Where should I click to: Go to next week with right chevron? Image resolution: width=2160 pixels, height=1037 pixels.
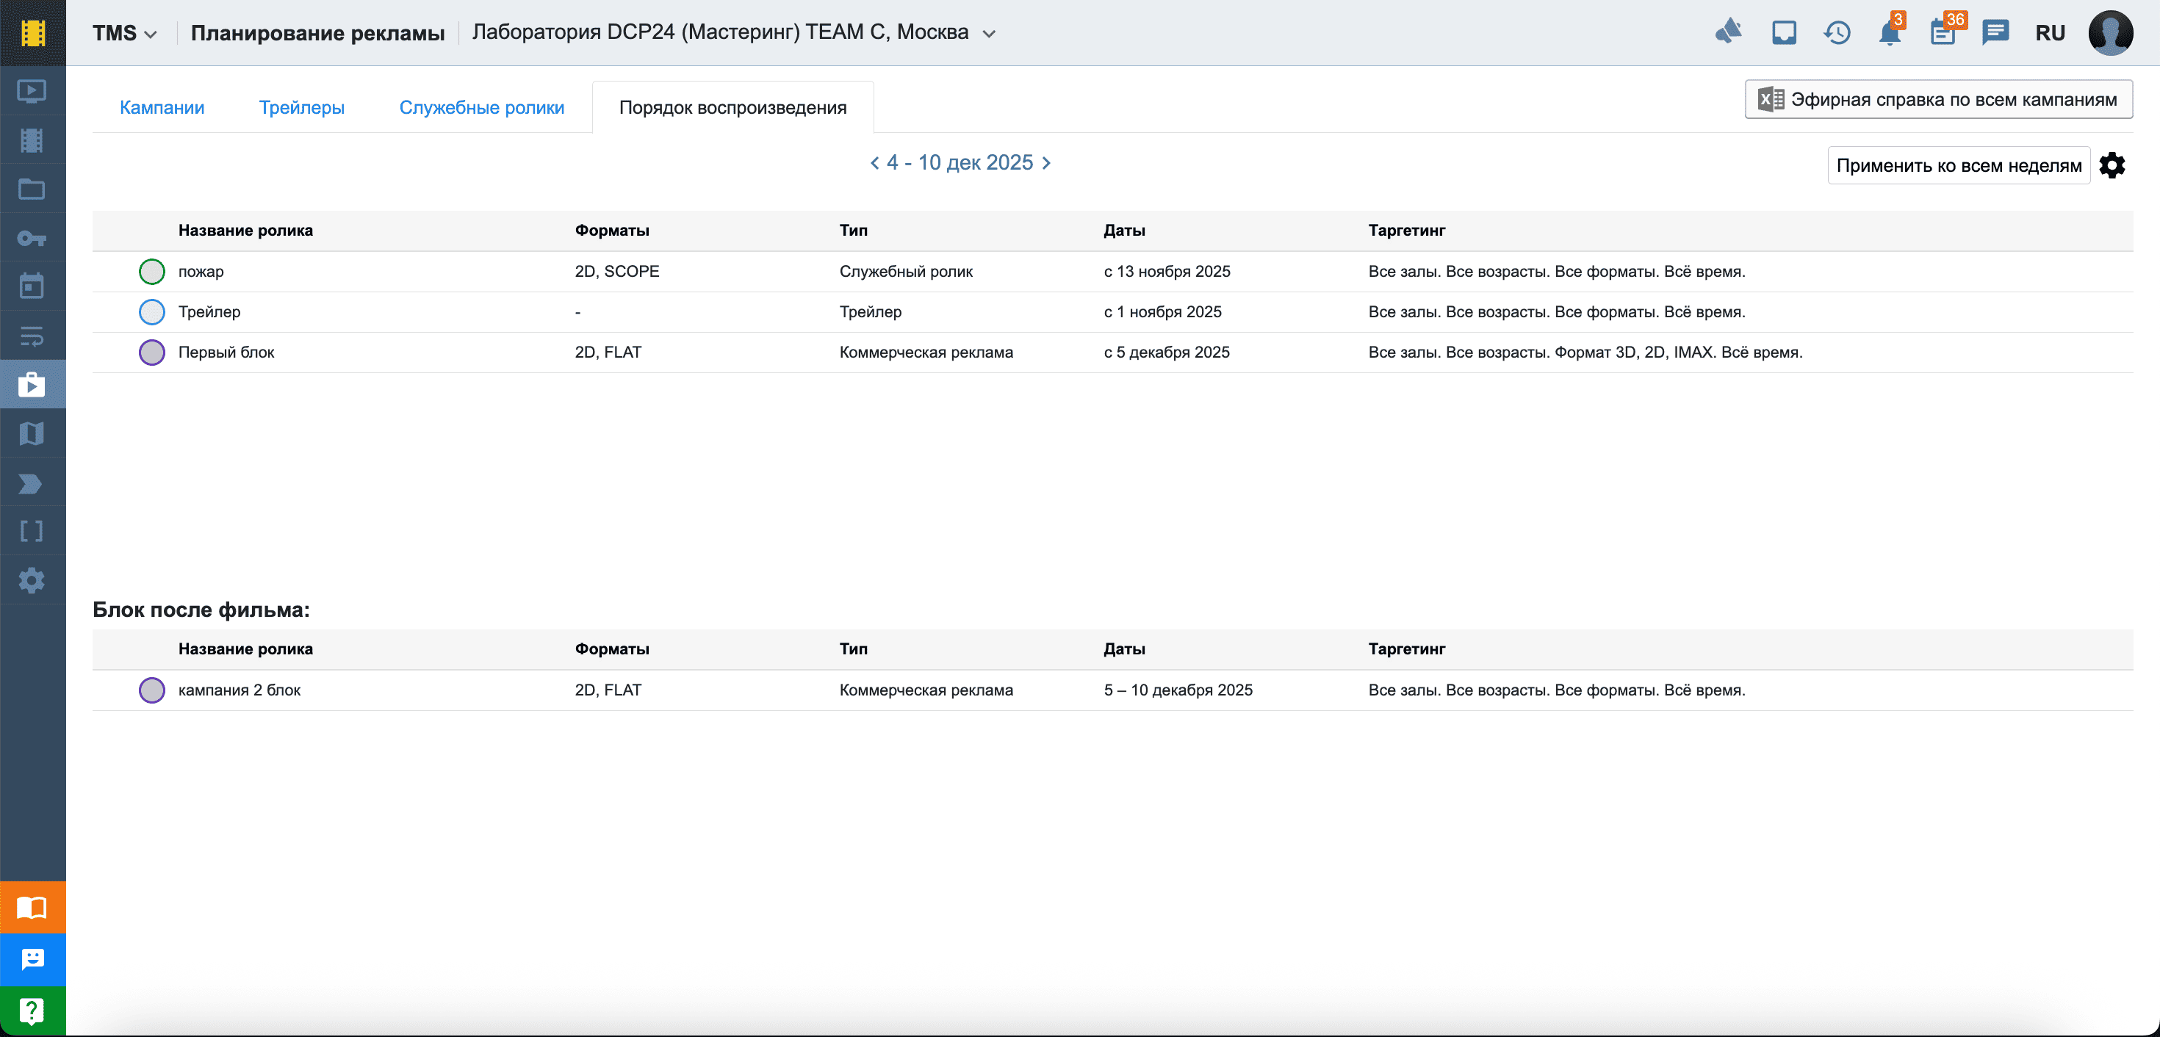1046,162
